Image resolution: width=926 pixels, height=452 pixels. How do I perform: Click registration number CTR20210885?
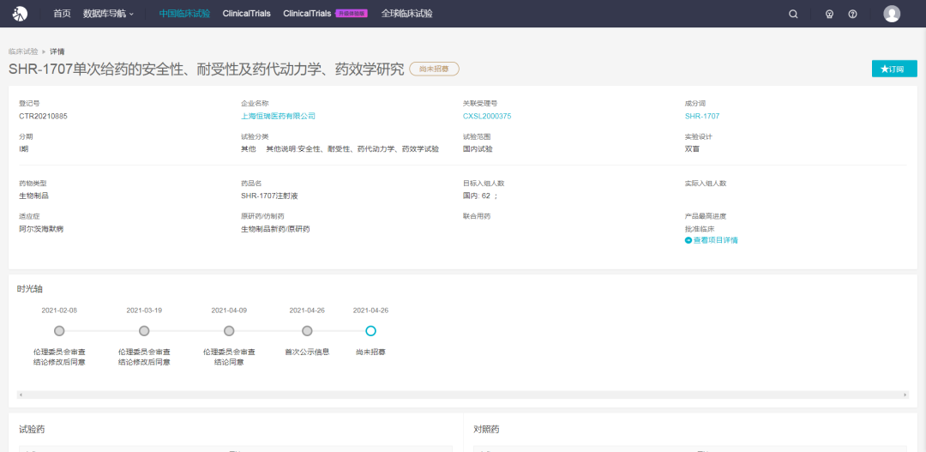(x=43, y=116)
